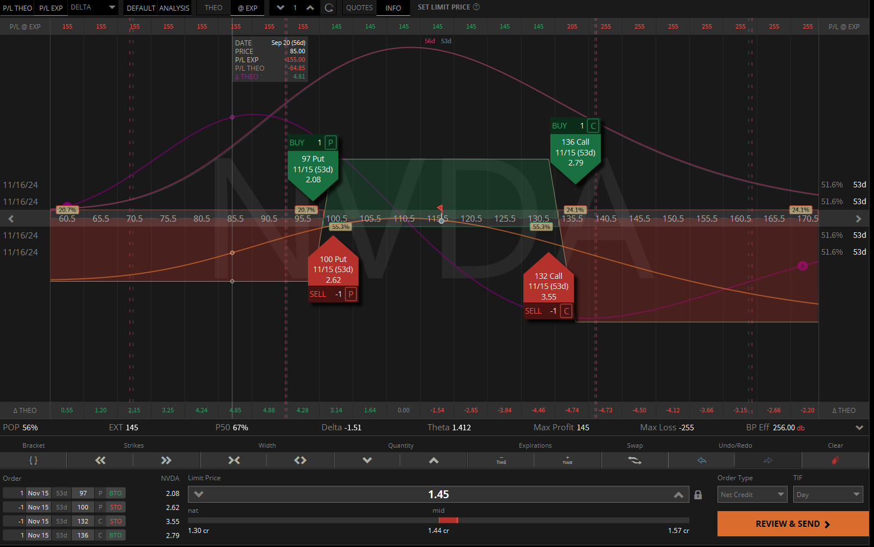The image size is (874, 547).
Task: Click the Undo arrow icon
Action: pyautogui.click(x=702, y=460)
